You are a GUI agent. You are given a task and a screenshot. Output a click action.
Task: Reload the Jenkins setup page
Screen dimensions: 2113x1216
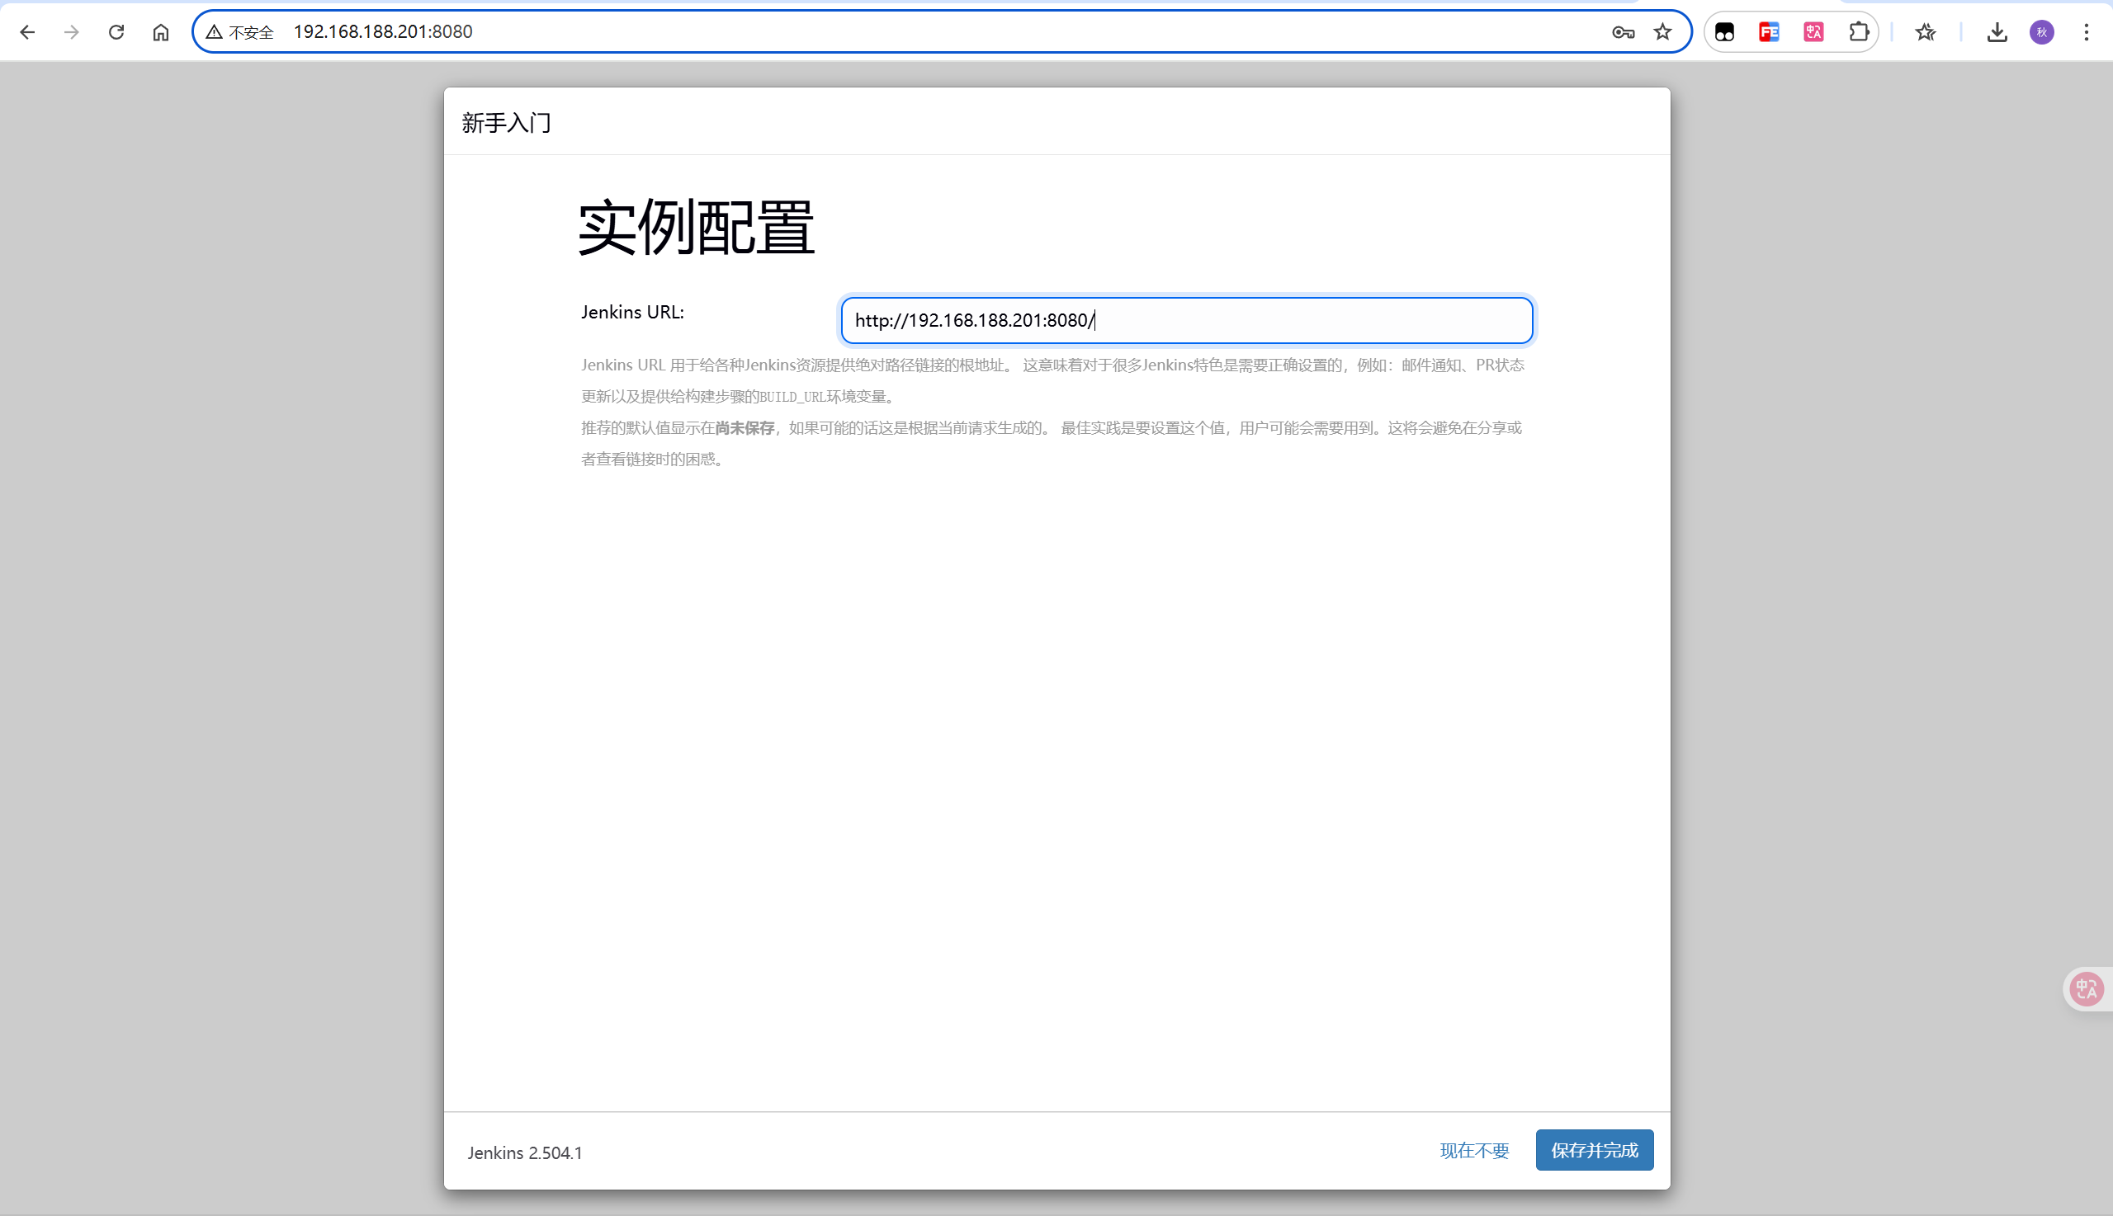(x=116, y=31)
